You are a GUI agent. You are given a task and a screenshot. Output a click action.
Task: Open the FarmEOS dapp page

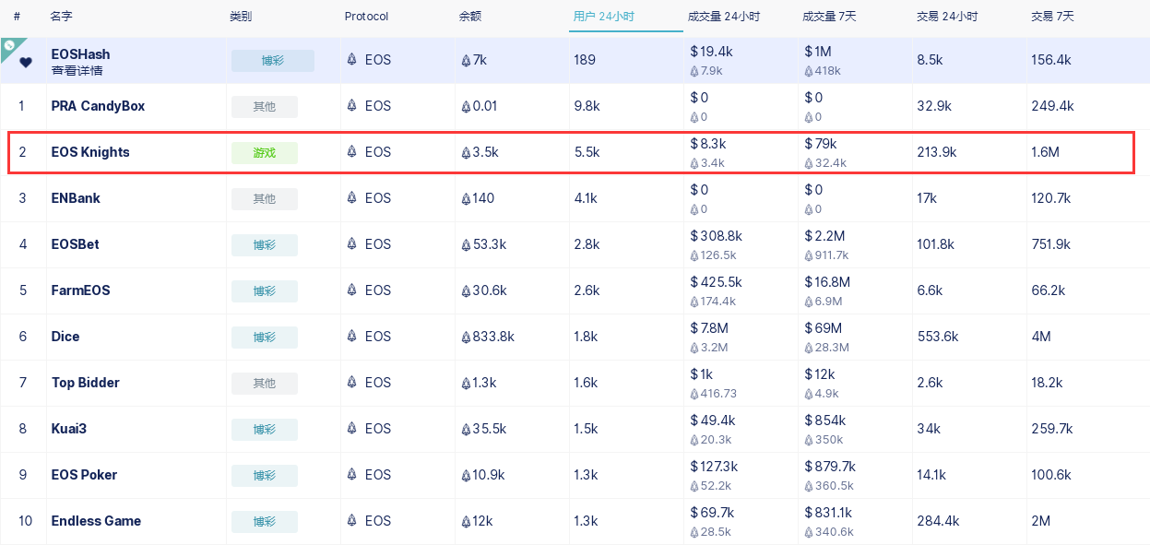[x=80, y=290]
